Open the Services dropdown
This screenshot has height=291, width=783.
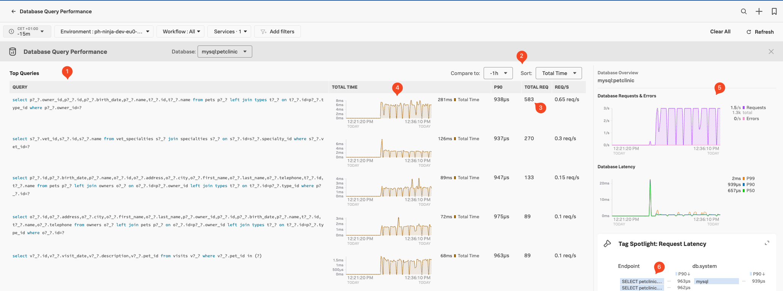coord(229,31)
